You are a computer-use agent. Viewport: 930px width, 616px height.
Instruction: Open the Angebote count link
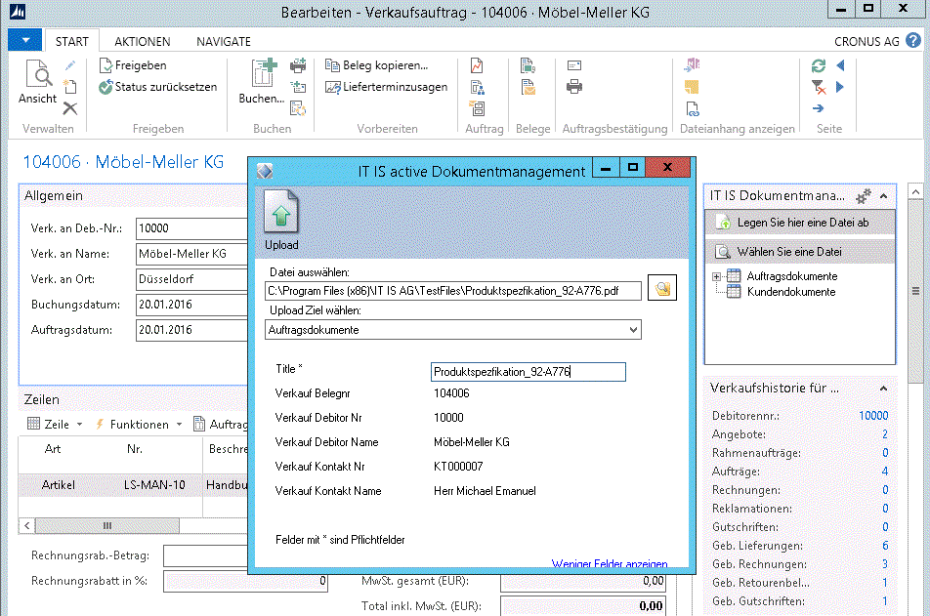pos(885,434)
